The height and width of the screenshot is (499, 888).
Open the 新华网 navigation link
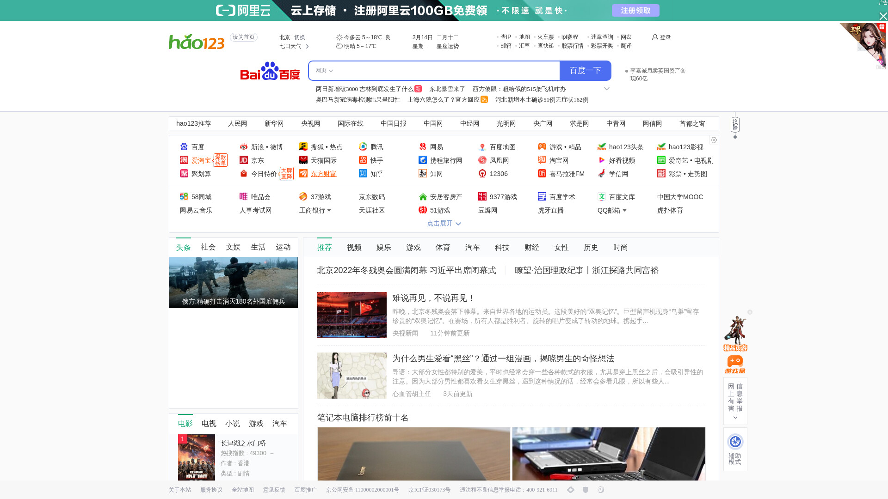point(274,123)
